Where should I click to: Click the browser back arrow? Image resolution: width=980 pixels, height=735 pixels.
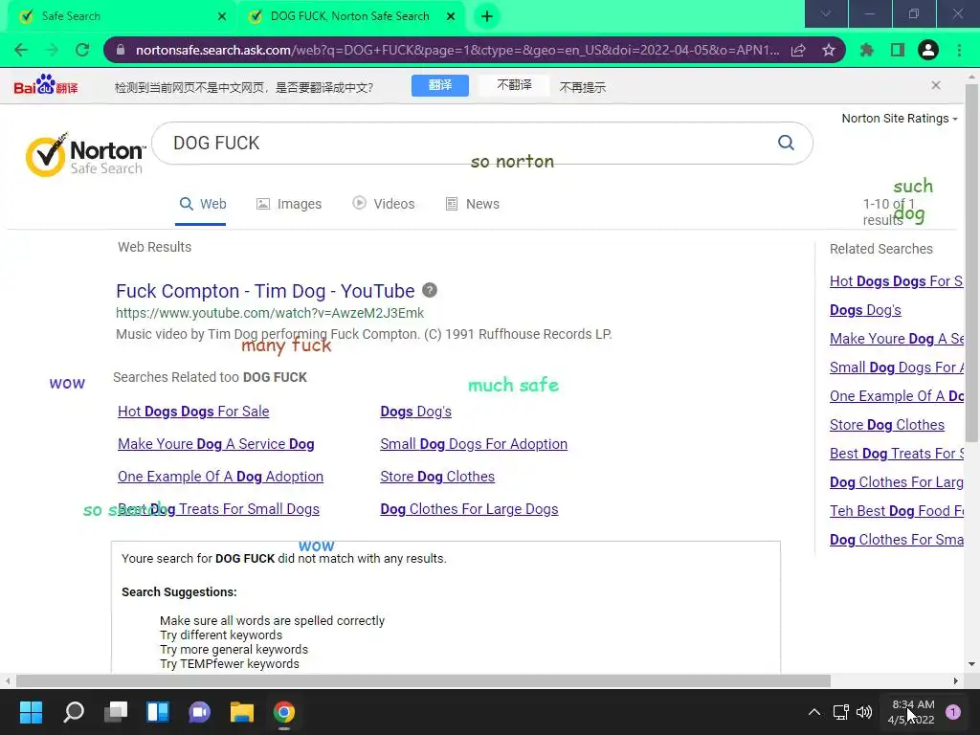pos(21,50)
